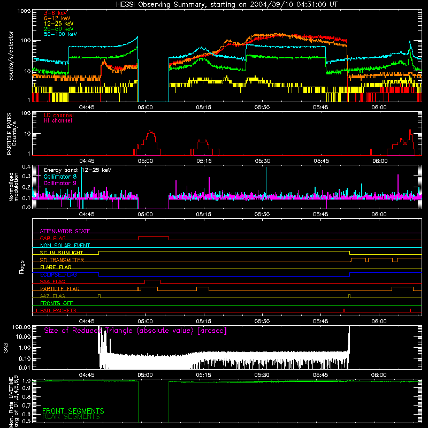Click the raised GAP FLAG step segment
Image resolution: width=428 pixels, height=428 pixels.
click(x=154, y=236)
